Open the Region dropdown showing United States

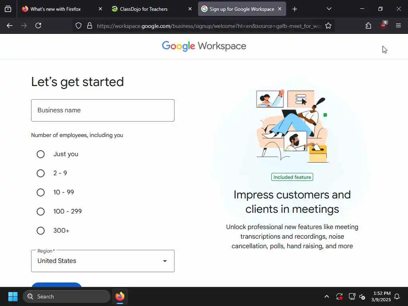point(103,261)
